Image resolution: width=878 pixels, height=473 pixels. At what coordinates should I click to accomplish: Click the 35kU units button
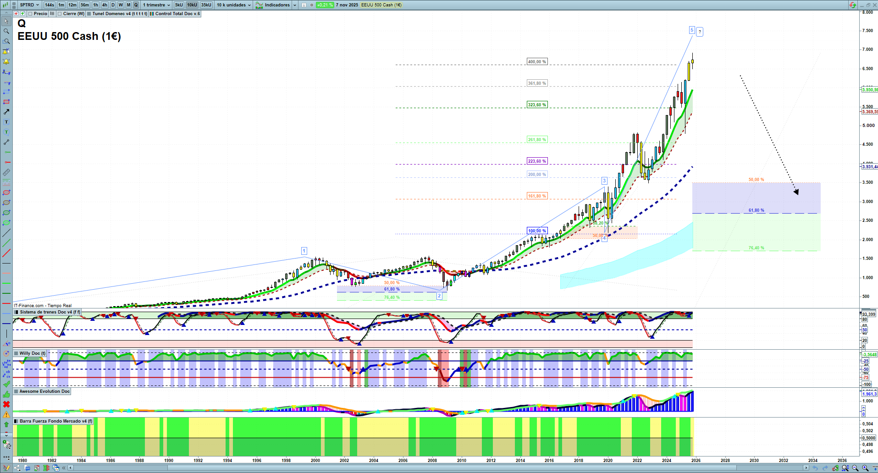point(206,5)
